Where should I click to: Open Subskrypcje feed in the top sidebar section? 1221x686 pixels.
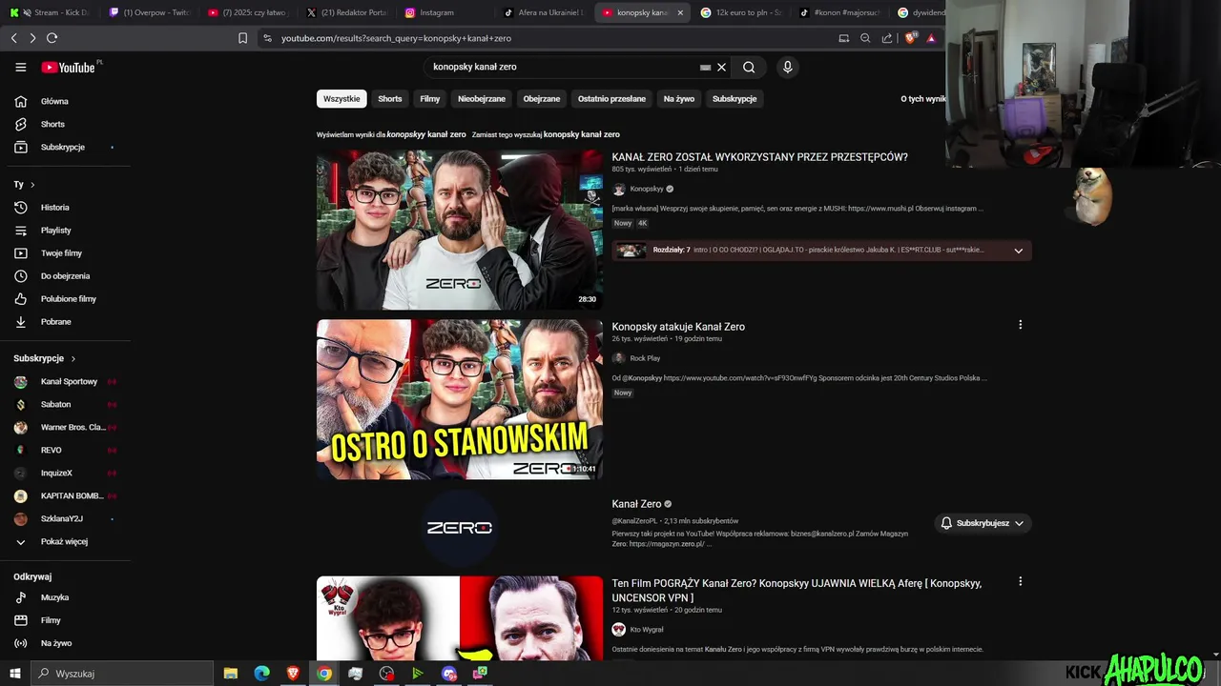tap(65, 147)
